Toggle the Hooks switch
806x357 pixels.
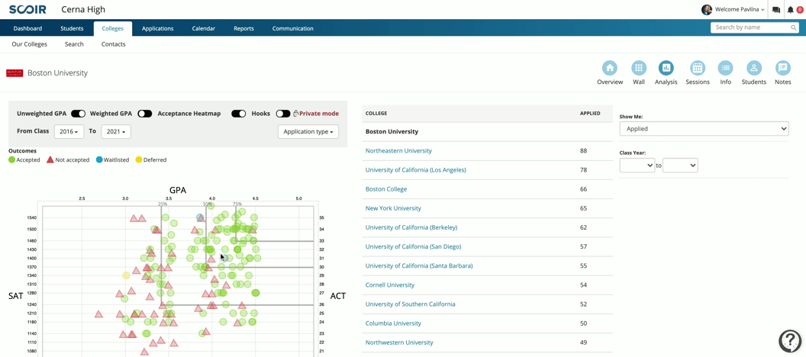pyautogui.click(x=283, y=114)
